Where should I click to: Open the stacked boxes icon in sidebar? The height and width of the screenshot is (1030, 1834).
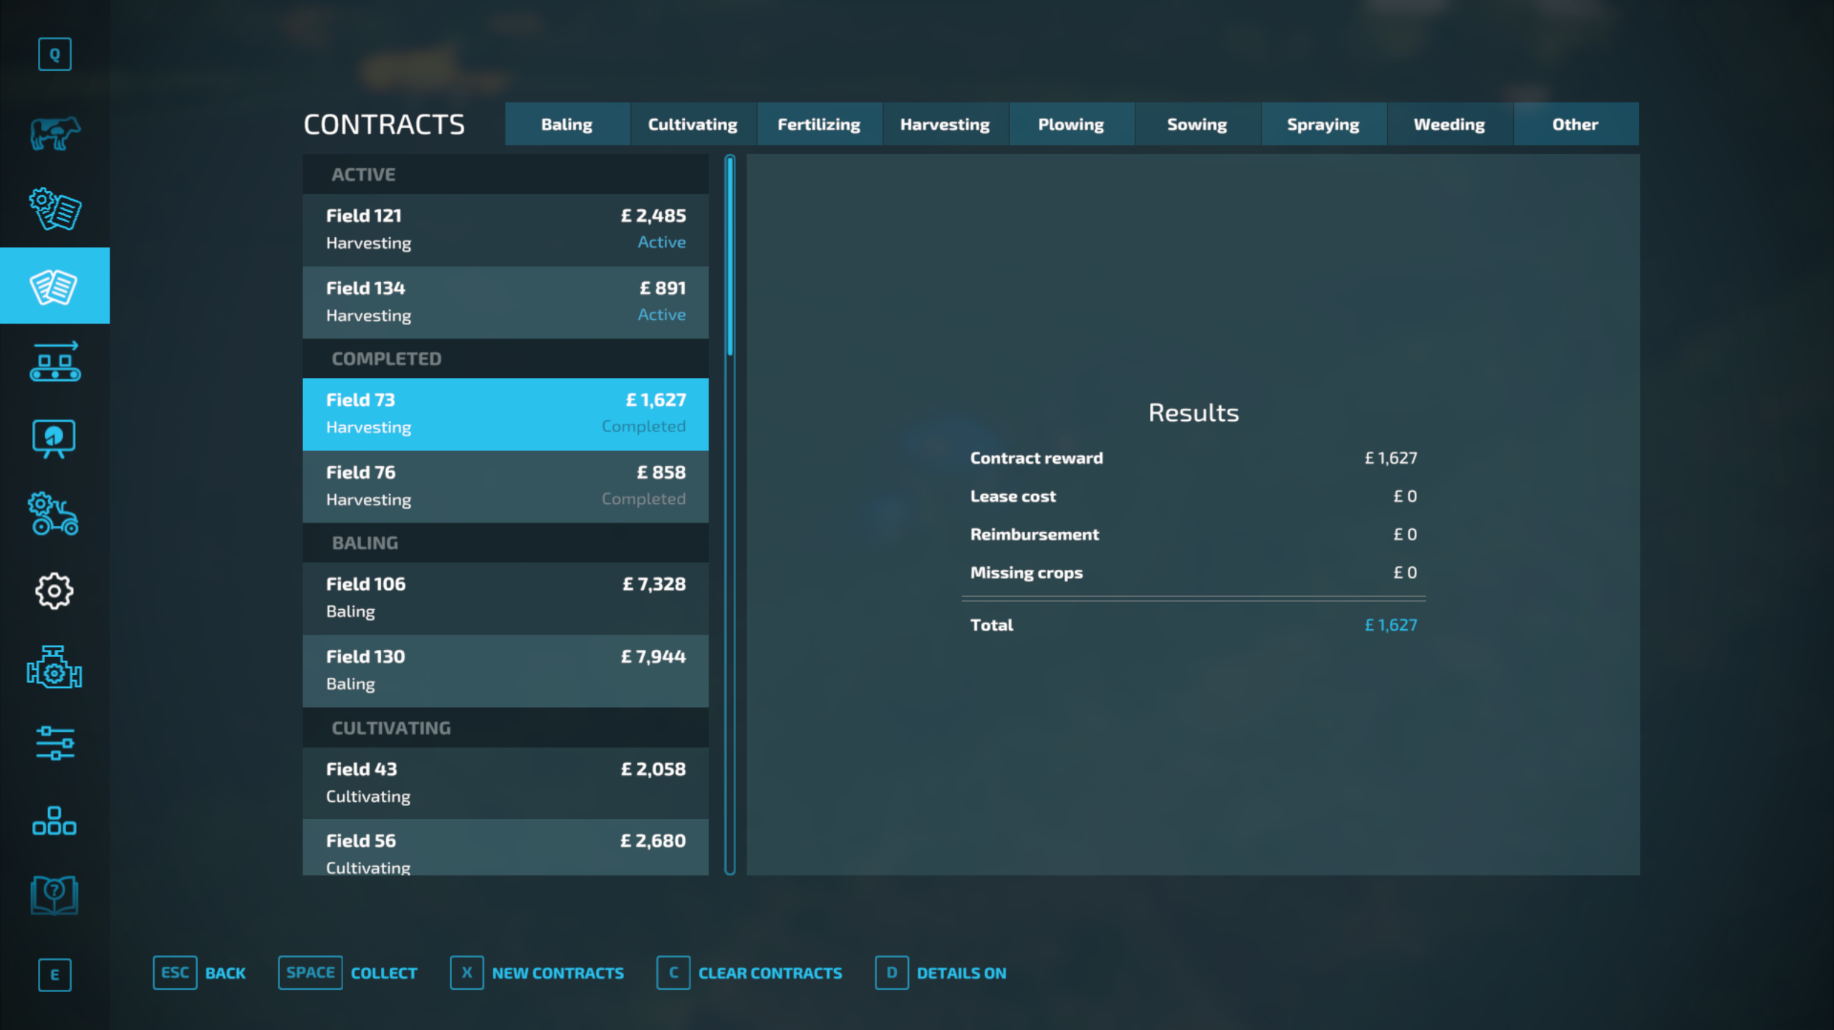(54, 820)
